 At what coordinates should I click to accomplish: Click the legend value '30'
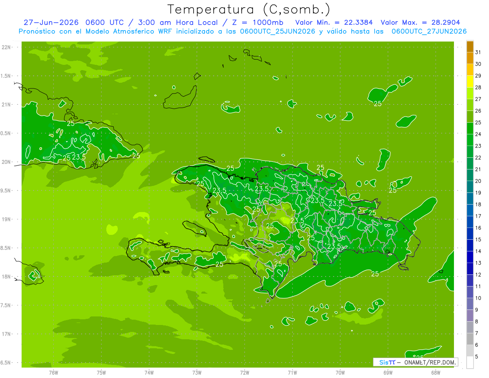(478, 64)
